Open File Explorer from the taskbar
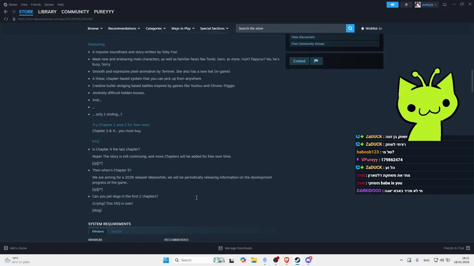 coord(254,260)
